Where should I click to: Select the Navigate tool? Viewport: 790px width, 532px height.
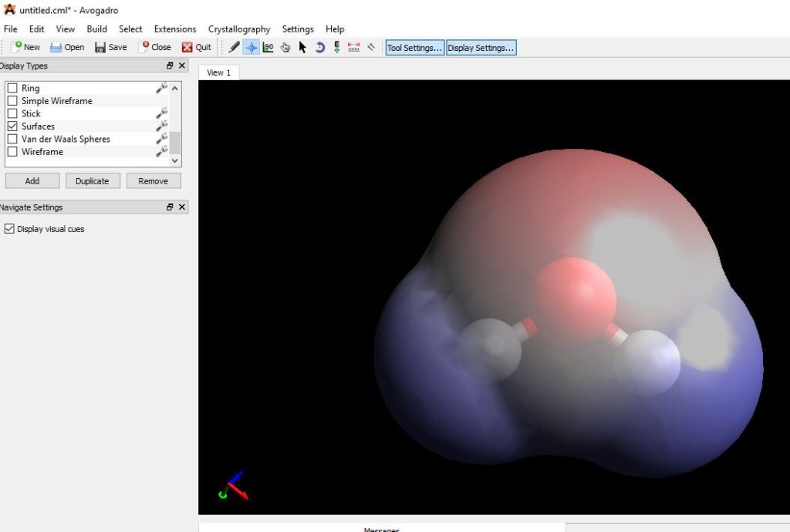tap(252, 47)
